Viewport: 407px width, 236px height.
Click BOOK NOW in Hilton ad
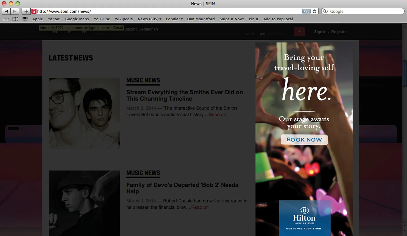304,139
